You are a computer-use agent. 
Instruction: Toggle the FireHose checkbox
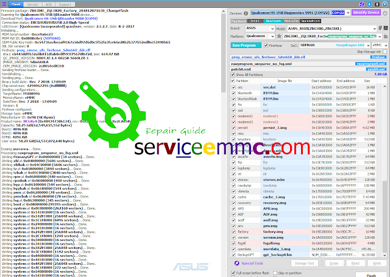tap(266, 46)
